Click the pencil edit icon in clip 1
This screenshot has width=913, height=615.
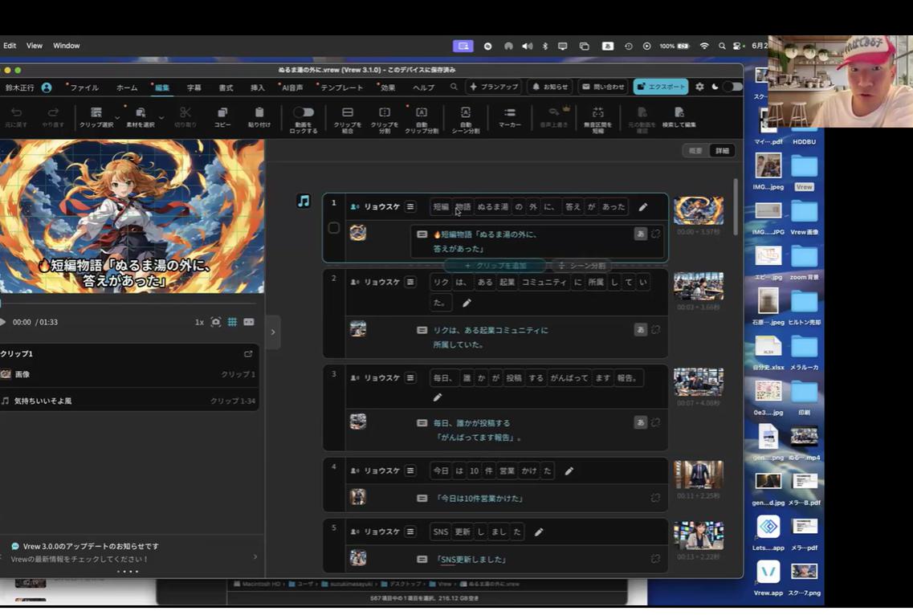(x=643, y=207)
